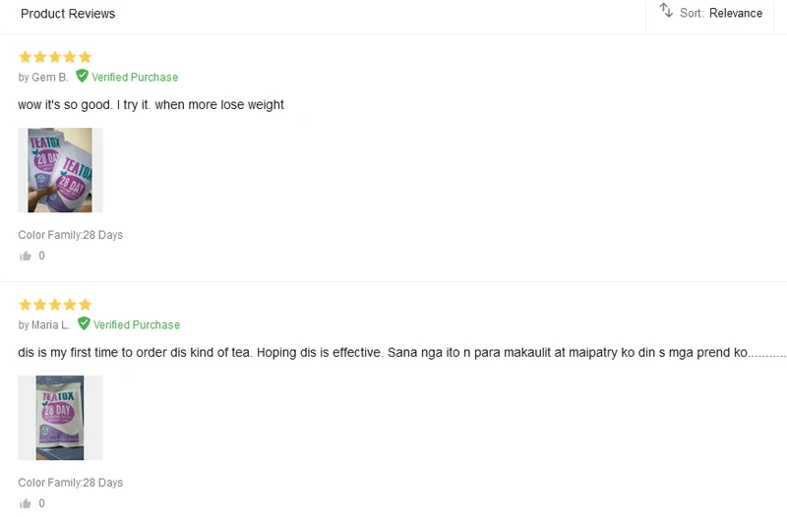
Task: Click Color Family 28 Days under Gem B.'s review
Action: coord(71,235)
